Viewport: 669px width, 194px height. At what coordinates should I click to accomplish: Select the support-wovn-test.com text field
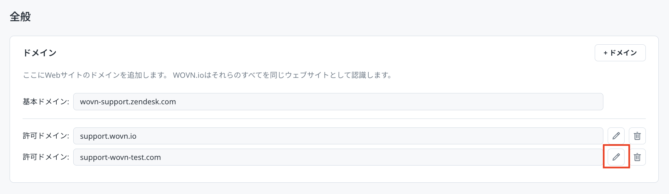[x=338, y=157]
